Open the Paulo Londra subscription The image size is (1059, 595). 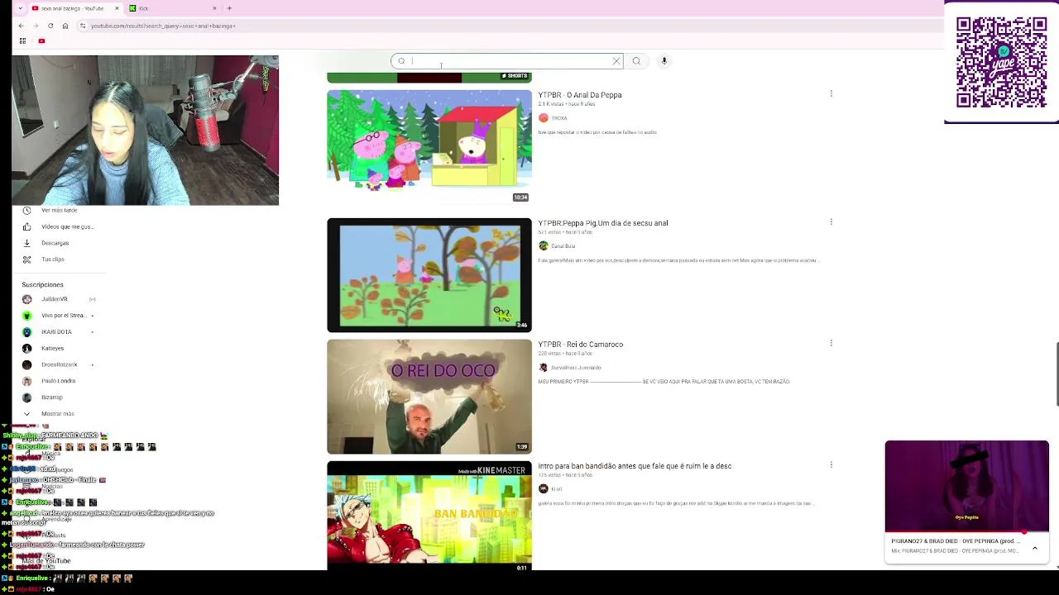[x=58, y=381]
